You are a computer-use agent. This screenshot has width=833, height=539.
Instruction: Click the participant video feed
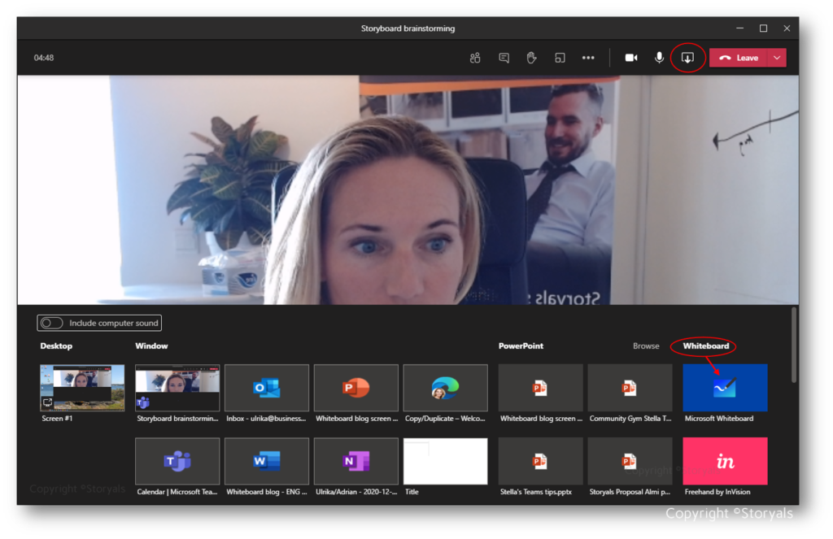[x=408, y=189]
